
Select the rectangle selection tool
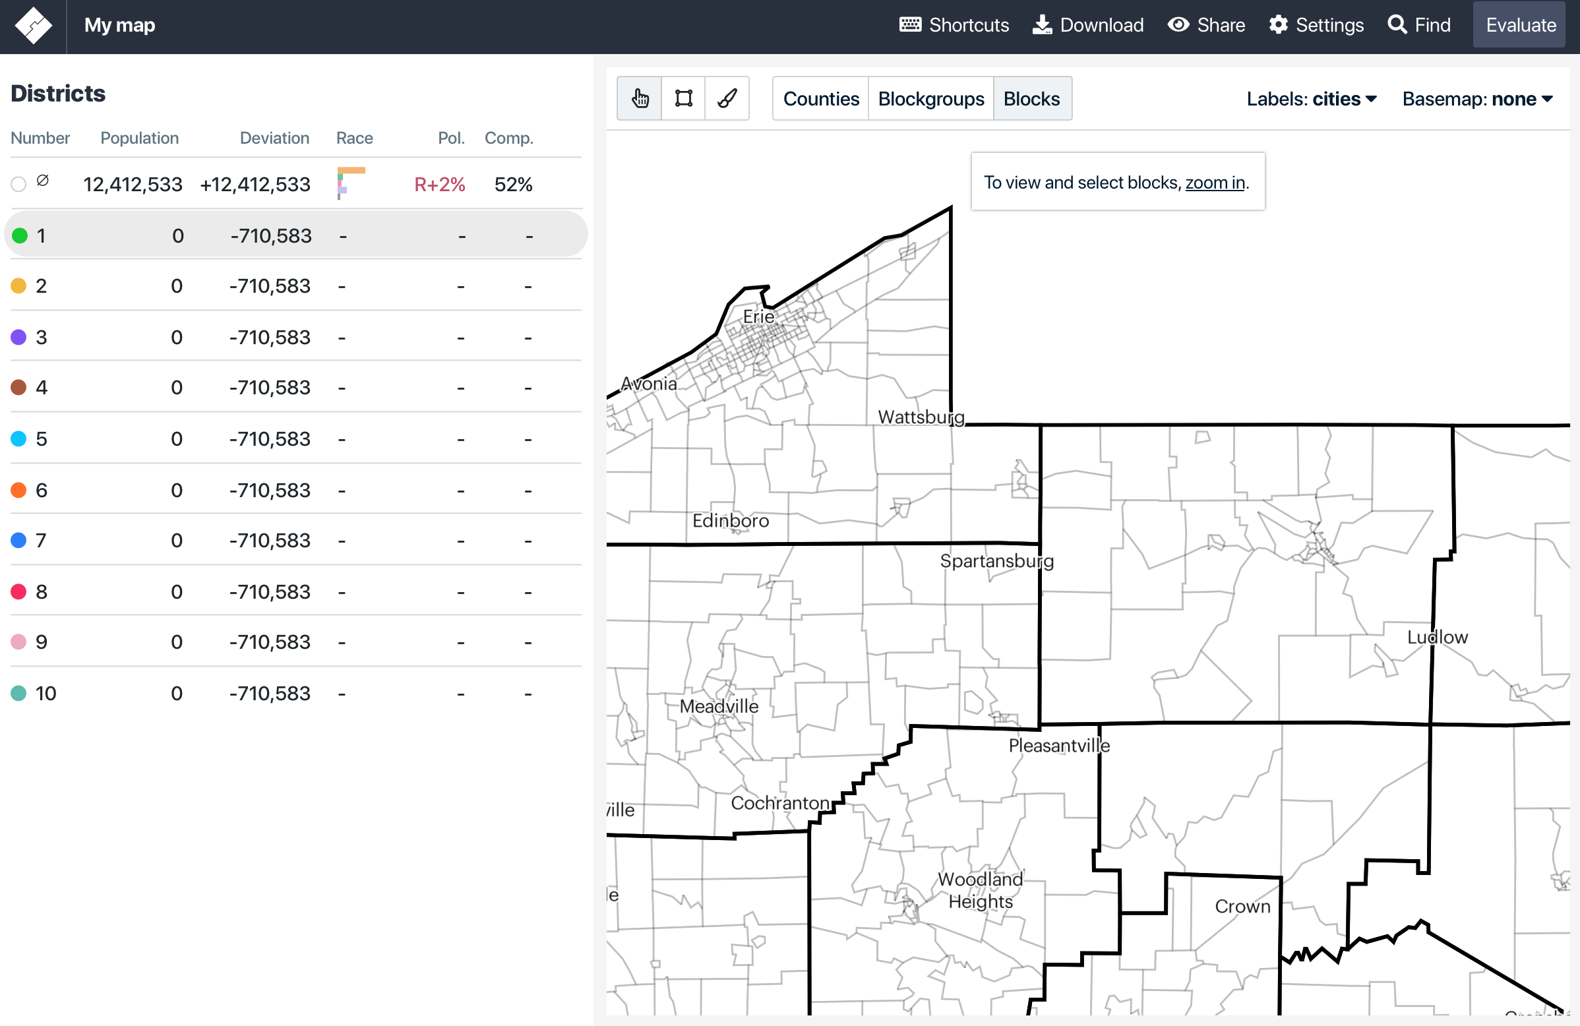pos(683,98)
